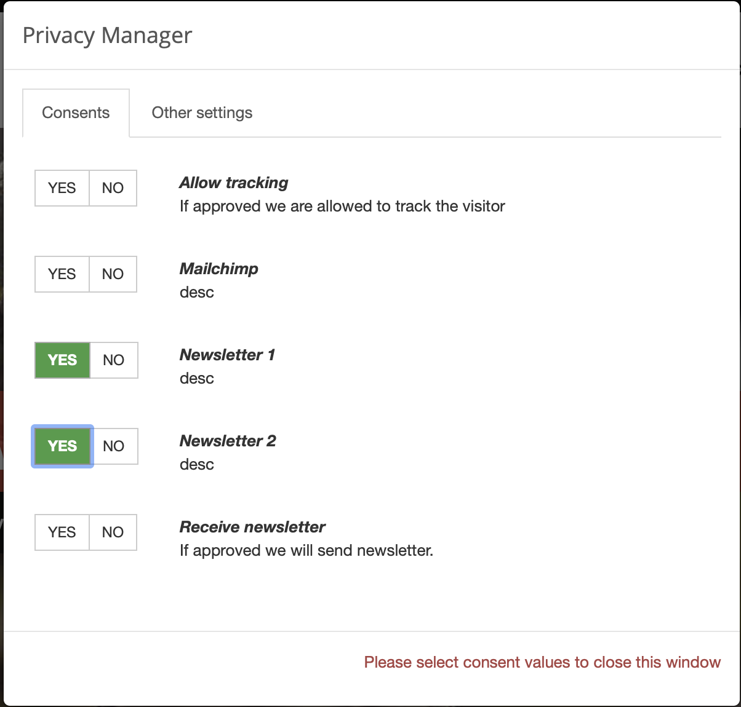This screenshot has width=741, height=707.
Task: Click the Privacy Manager dialog title
Action: [x=107, y=36]
